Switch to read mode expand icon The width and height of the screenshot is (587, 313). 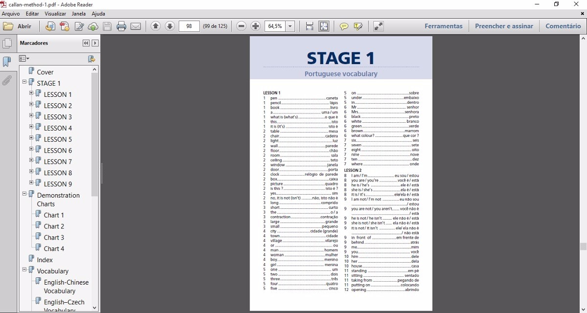click(378, 26)
